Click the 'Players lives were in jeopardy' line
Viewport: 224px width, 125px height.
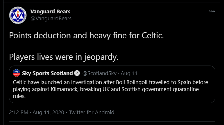click(64, 57)
